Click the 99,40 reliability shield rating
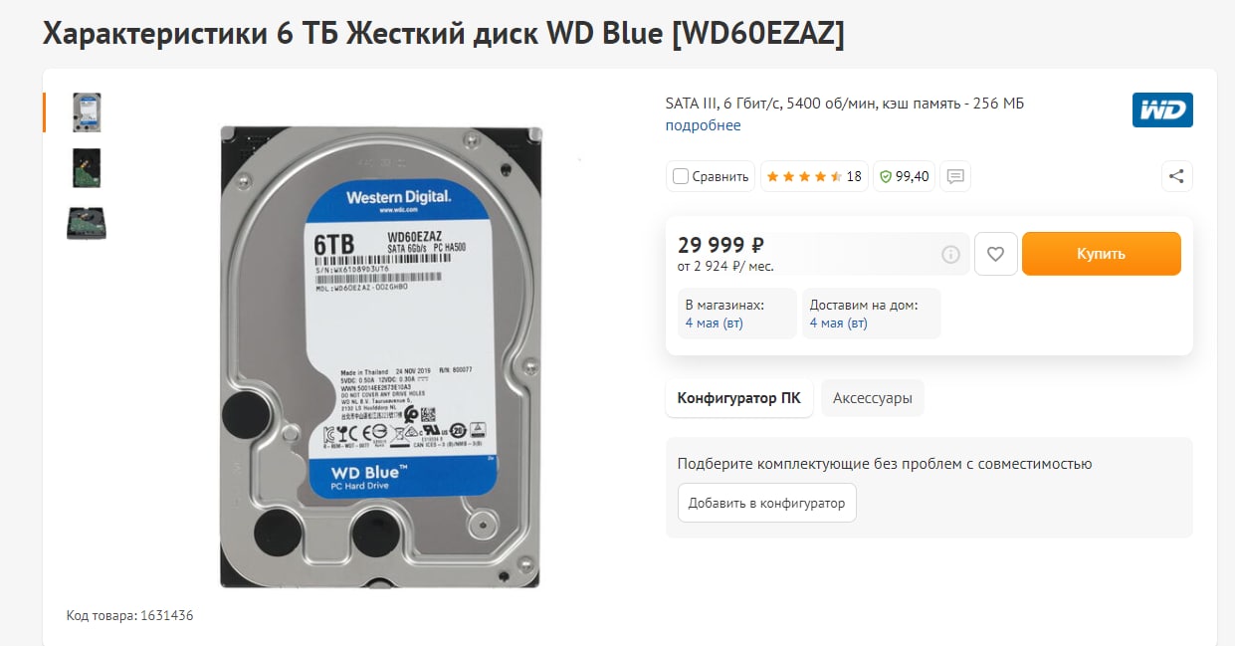Image resolution: width=1235 pixels, height=646 pixels. click(x=904, y=176)
